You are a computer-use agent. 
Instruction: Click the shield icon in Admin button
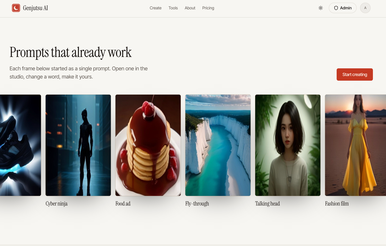336,8
